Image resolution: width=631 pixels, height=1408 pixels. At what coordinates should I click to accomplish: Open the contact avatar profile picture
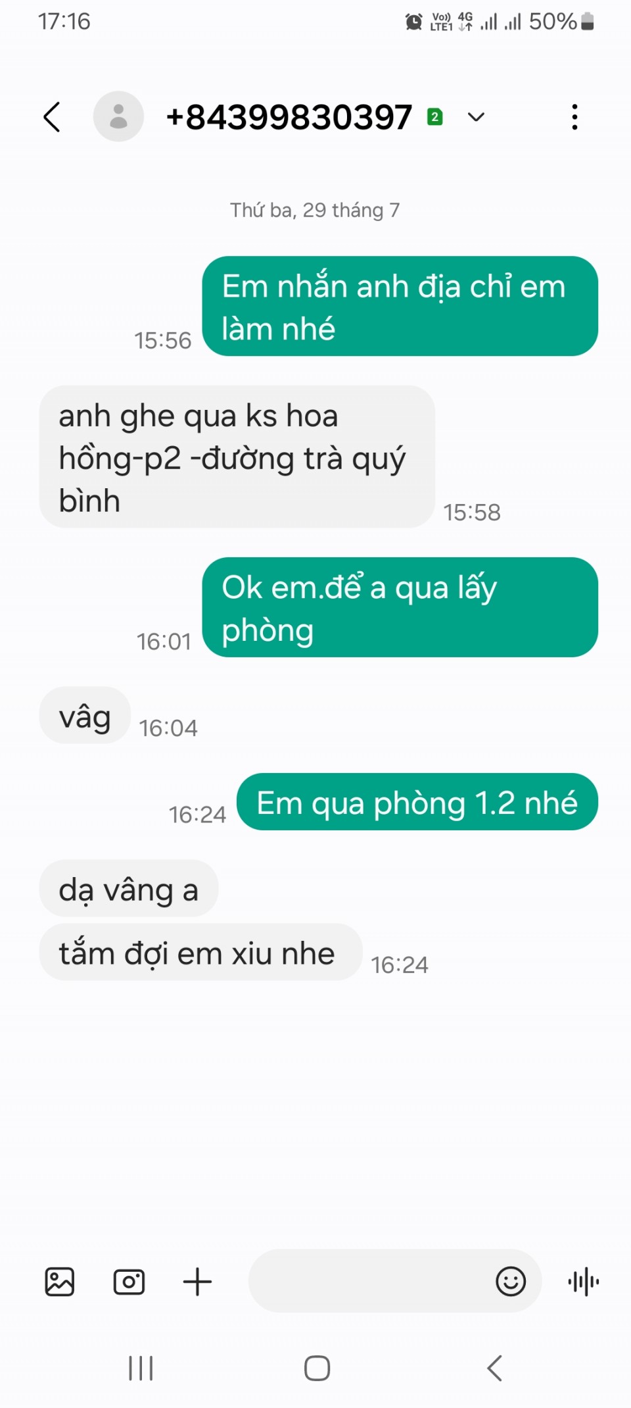[118, 116]
